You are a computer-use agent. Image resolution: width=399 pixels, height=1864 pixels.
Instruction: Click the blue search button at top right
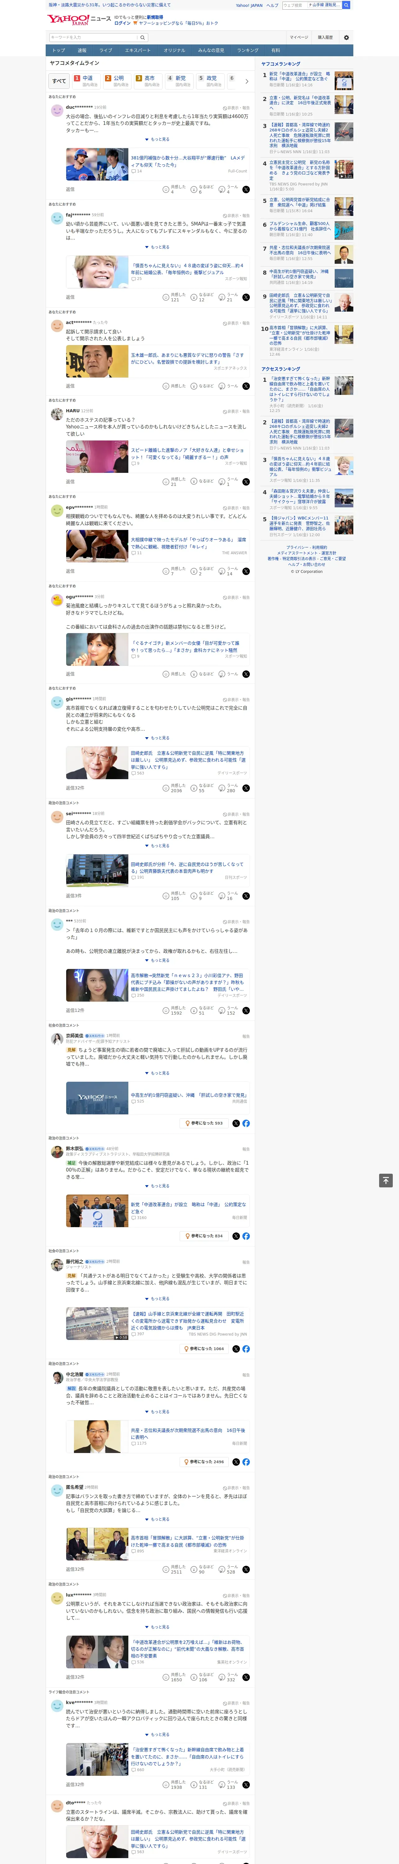tap(346, 5)
